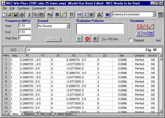Open the Commands menu

pos(39,8)
